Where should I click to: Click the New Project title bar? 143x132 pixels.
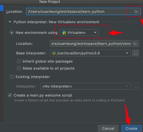(x=50, y=2)
